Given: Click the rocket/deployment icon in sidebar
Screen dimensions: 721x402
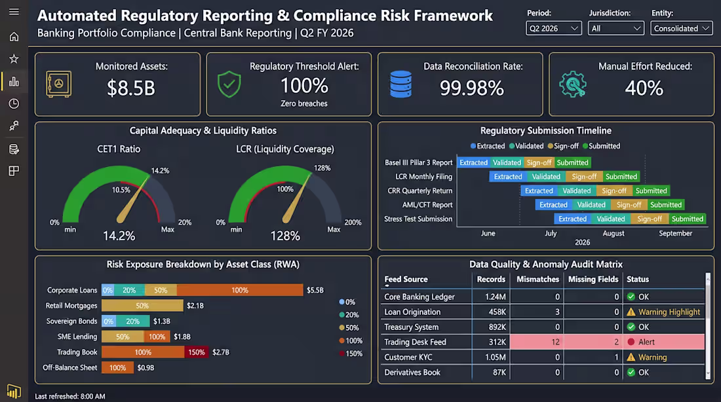Looking at the screenshot, I should (x=14, y=126).
